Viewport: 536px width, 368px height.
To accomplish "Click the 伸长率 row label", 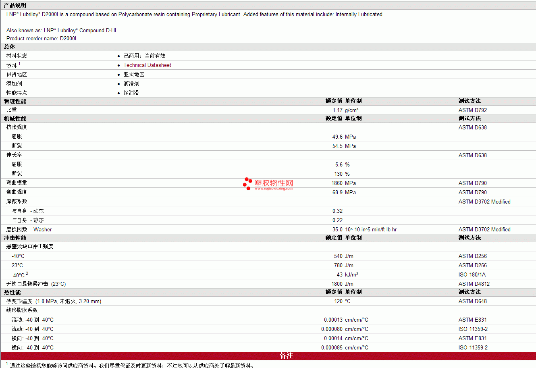I will coord(14,155).
